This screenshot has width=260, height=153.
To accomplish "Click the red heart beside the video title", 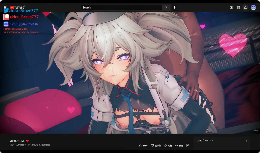I will (x=27, y=141).
